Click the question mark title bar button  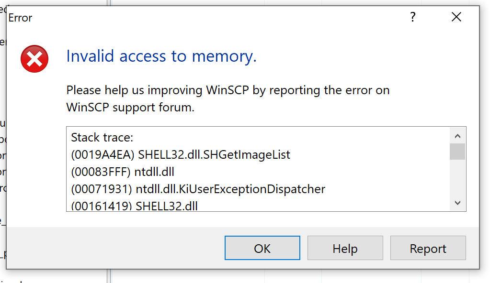(x=413, y=18)
